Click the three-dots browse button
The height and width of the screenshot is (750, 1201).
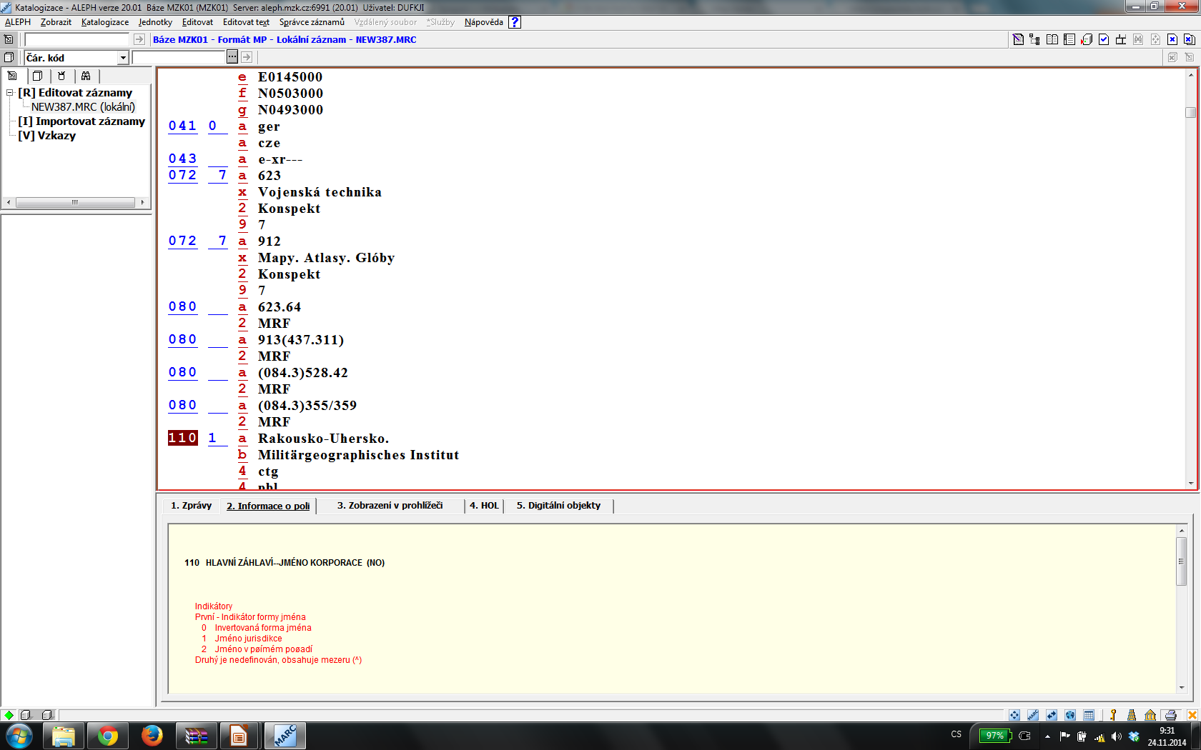click(232, 57)
